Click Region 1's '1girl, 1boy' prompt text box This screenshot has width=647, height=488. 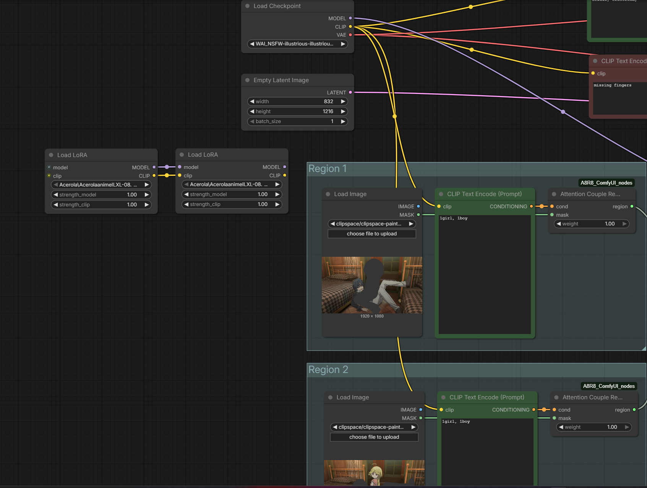pos(485,274)
